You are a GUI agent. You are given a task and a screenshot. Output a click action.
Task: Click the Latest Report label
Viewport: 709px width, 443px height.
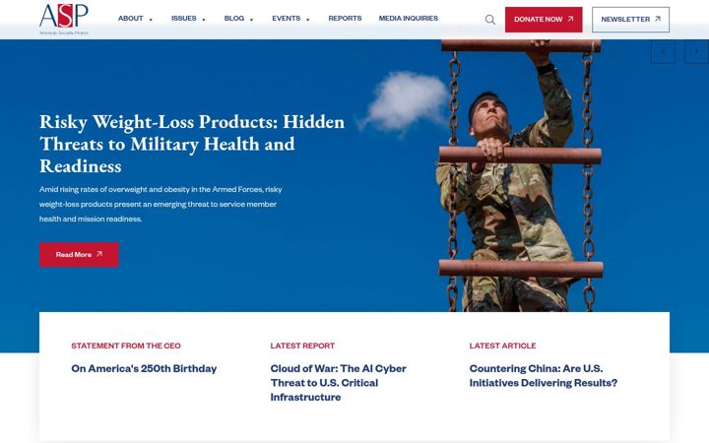tap(302, 346)
